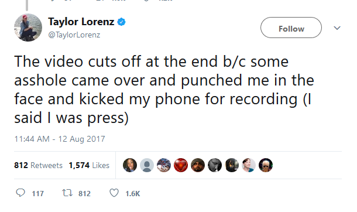The height and width of the screenshot is (212, 357).
Task: Click the bearded man avatar
Action: pos(198,165)
